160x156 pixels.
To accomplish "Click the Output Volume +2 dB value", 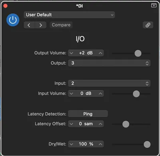I will click(86, 53).
